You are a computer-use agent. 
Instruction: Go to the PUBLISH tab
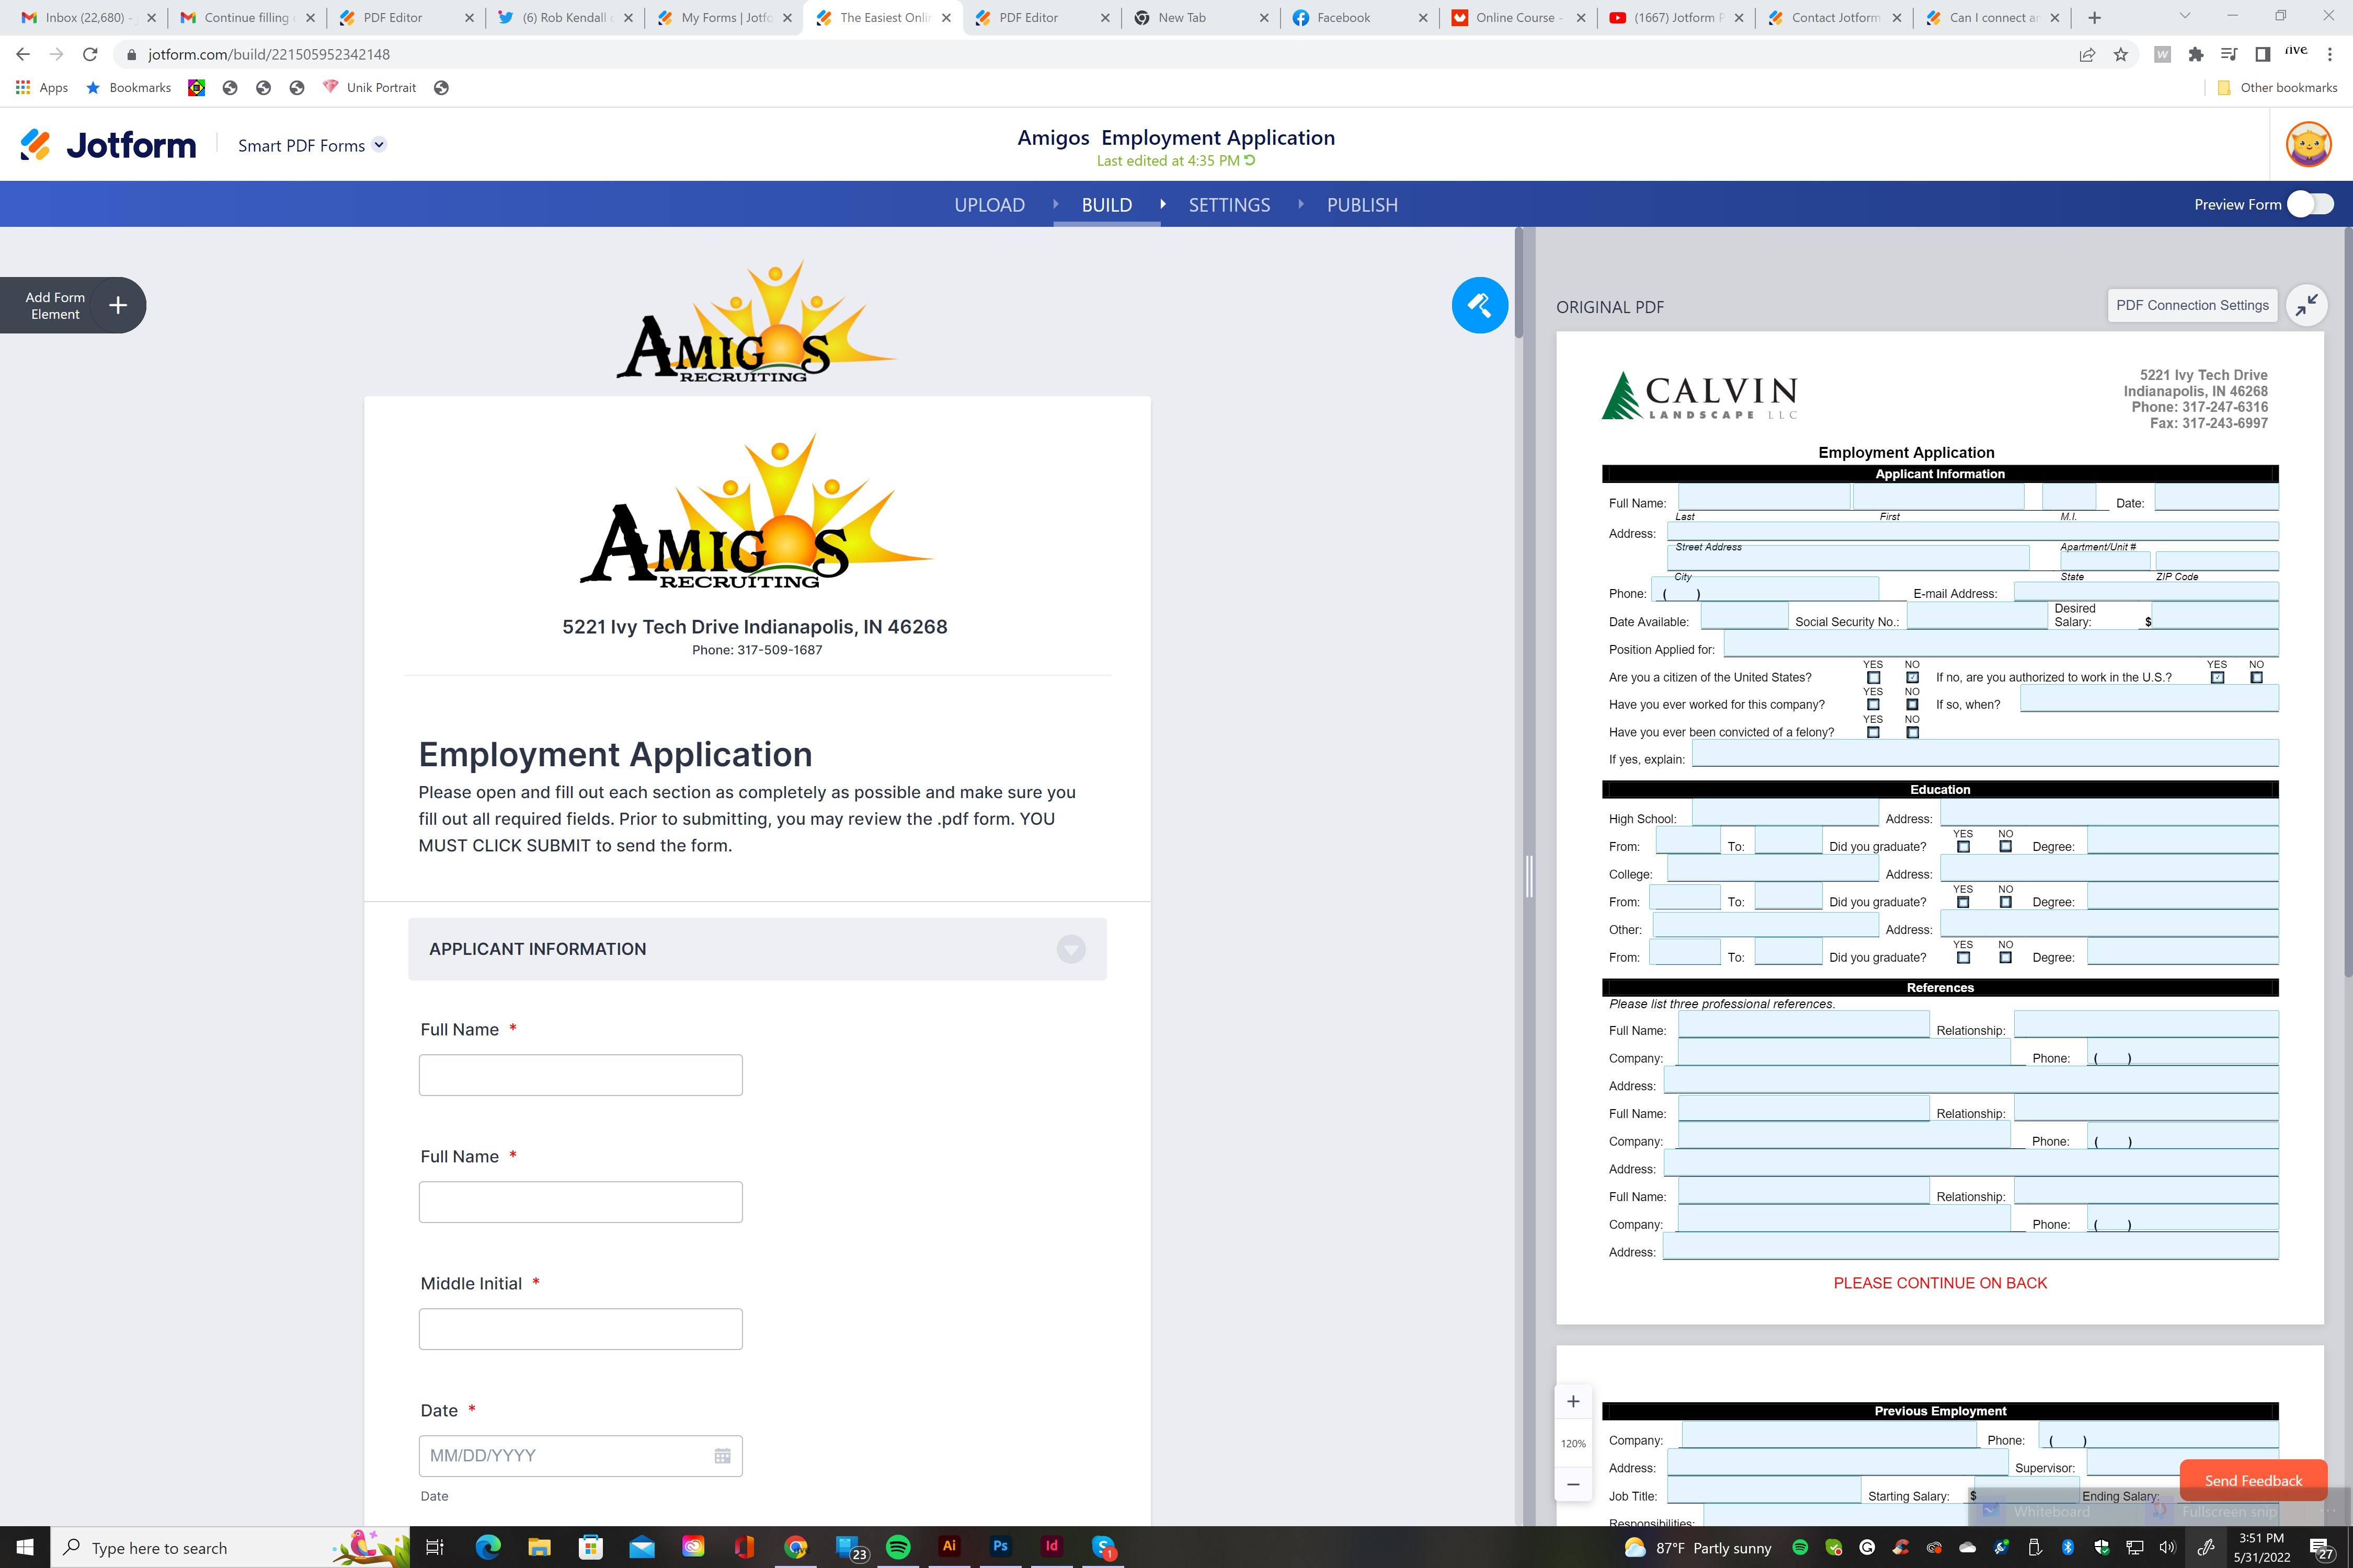[x=1363, y=205]
